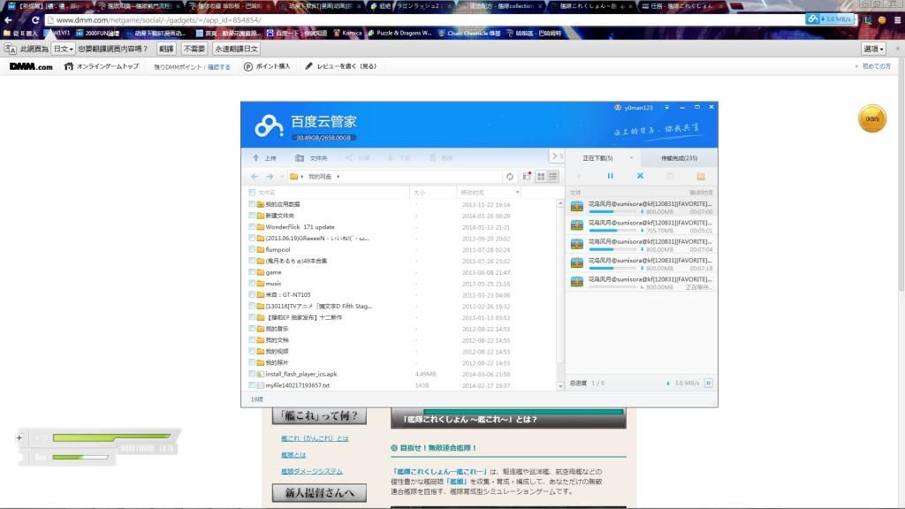This screenshot has height=509, width=905.
Task: Switch to thumbnail grid view
Action: 541,177
